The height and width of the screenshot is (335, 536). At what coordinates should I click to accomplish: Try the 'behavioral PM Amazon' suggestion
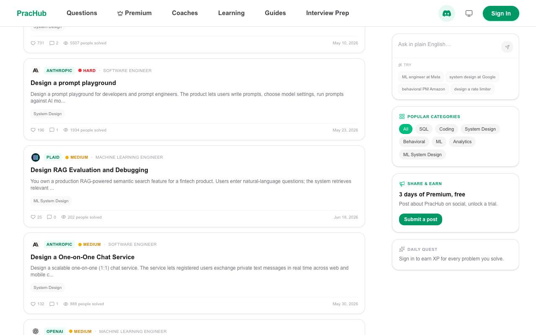tap(423, 89)
